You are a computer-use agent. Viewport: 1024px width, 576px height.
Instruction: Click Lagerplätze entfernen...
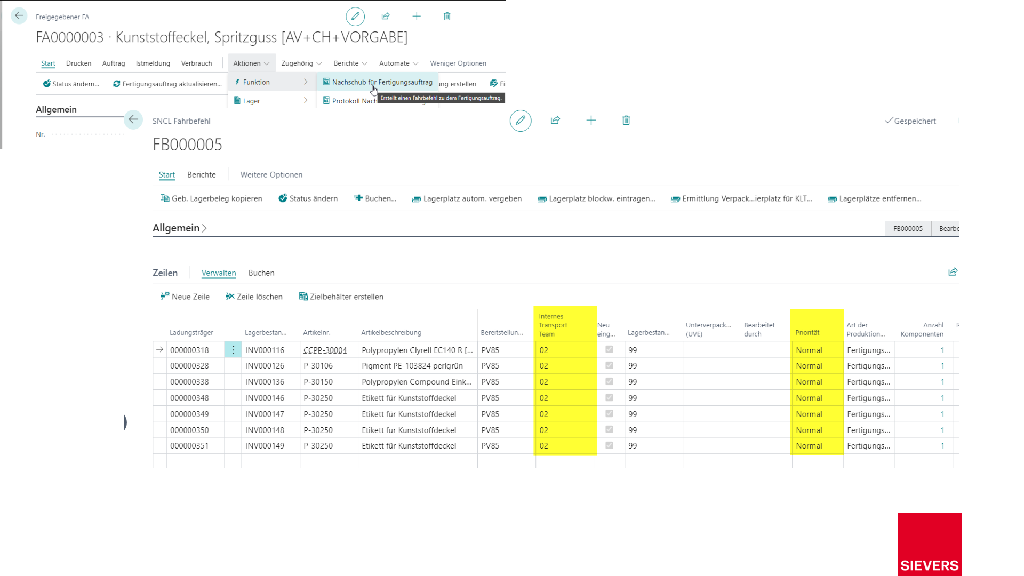point(875,198)
